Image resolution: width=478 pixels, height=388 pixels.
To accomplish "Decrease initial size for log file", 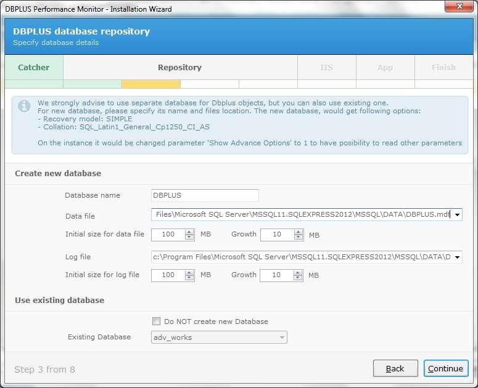I will (189, 278).
